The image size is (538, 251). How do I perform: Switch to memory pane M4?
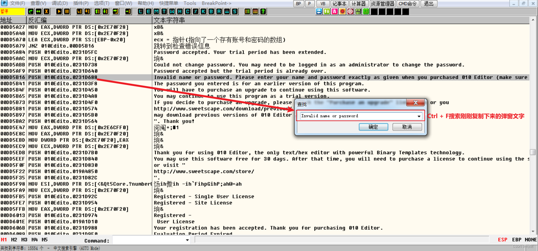(x=35, y=240)
